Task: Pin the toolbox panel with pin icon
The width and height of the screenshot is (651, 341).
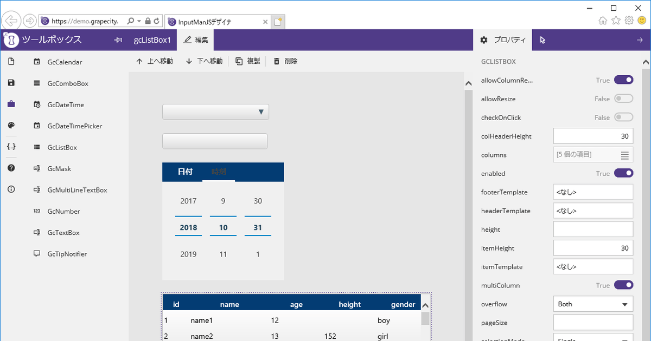Action: (118, 40)
